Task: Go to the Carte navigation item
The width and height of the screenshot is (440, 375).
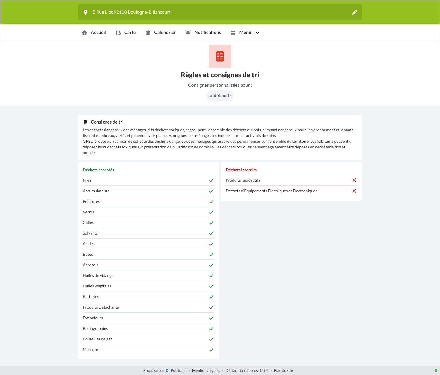Action: point(126,33)
